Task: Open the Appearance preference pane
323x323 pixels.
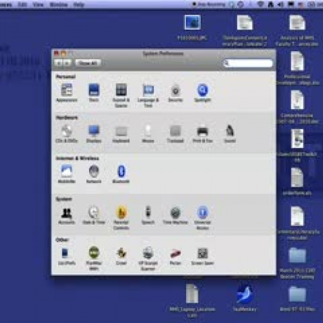Action: click(67, 92)
